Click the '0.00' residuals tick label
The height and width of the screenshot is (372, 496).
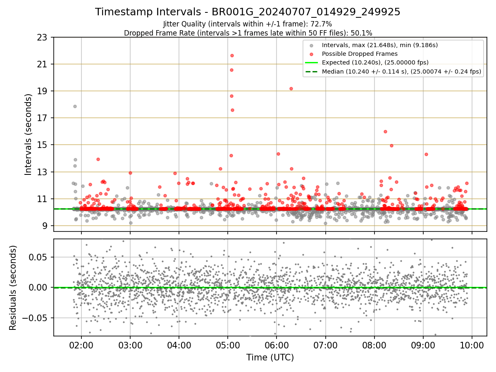[39, 287]
